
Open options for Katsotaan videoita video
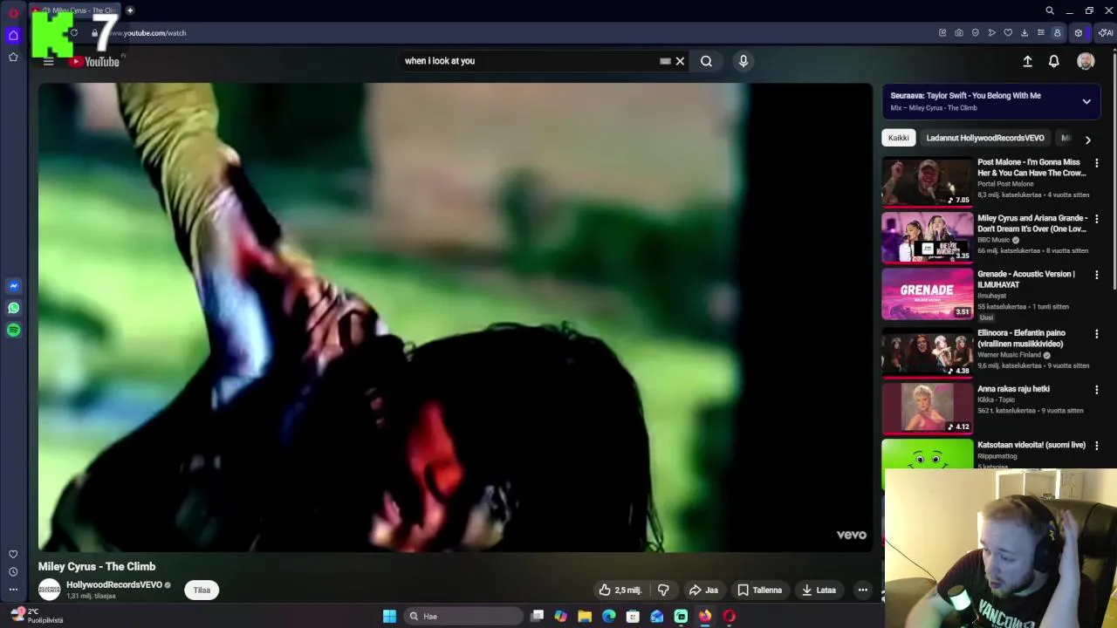(1097, 446)
